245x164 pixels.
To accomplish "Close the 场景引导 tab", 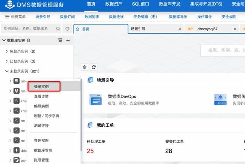I will (180, 29).
